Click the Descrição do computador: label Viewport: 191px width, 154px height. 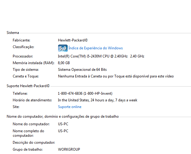34,143
